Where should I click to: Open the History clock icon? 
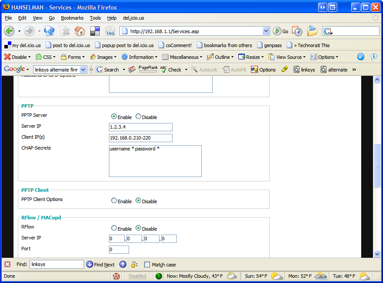point(297,31)
